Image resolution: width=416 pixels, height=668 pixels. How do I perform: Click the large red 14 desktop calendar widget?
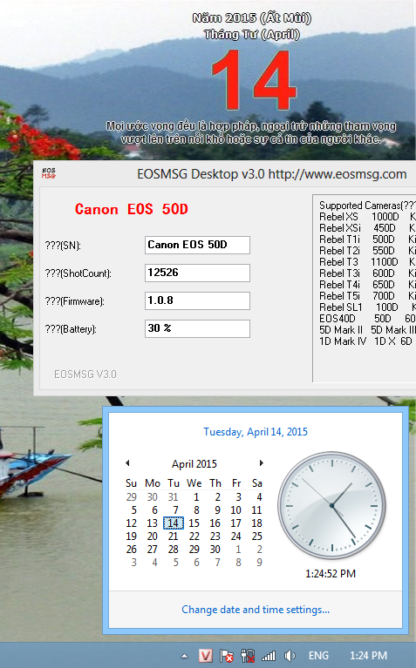[254, 79]
